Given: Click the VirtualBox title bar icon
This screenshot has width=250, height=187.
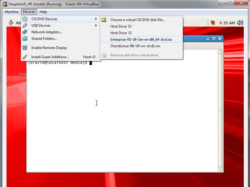Looking at the screenshot, I should (x=5, y=4).
